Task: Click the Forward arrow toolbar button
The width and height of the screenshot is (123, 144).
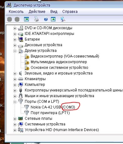Action: (17, 19)
